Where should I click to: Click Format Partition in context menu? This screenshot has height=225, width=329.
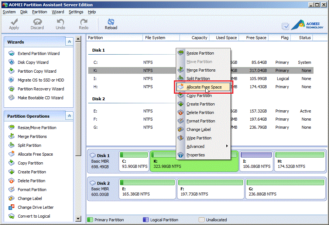tap(203, 121)
